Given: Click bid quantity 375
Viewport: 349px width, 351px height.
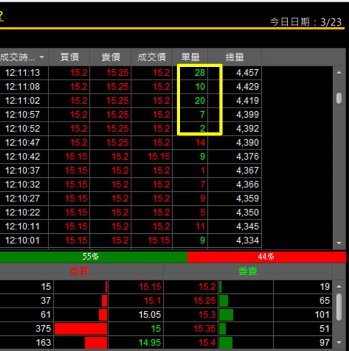Looking at the screenshot, I should pos(43,328).
